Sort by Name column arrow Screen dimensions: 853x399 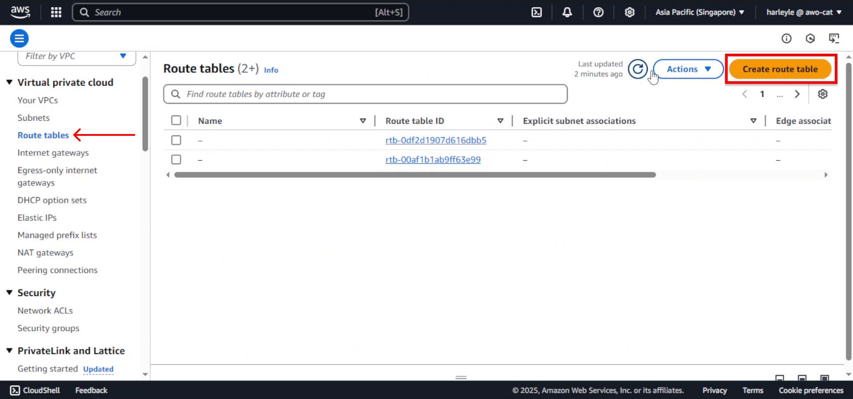(x=363, y=121)
